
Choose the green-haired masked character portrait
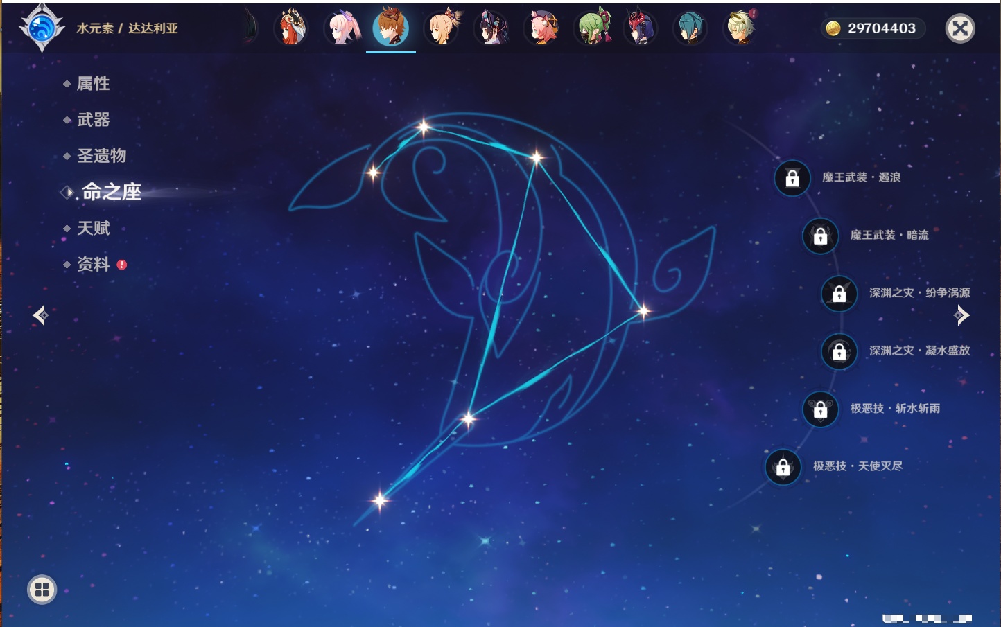[593, 28]
